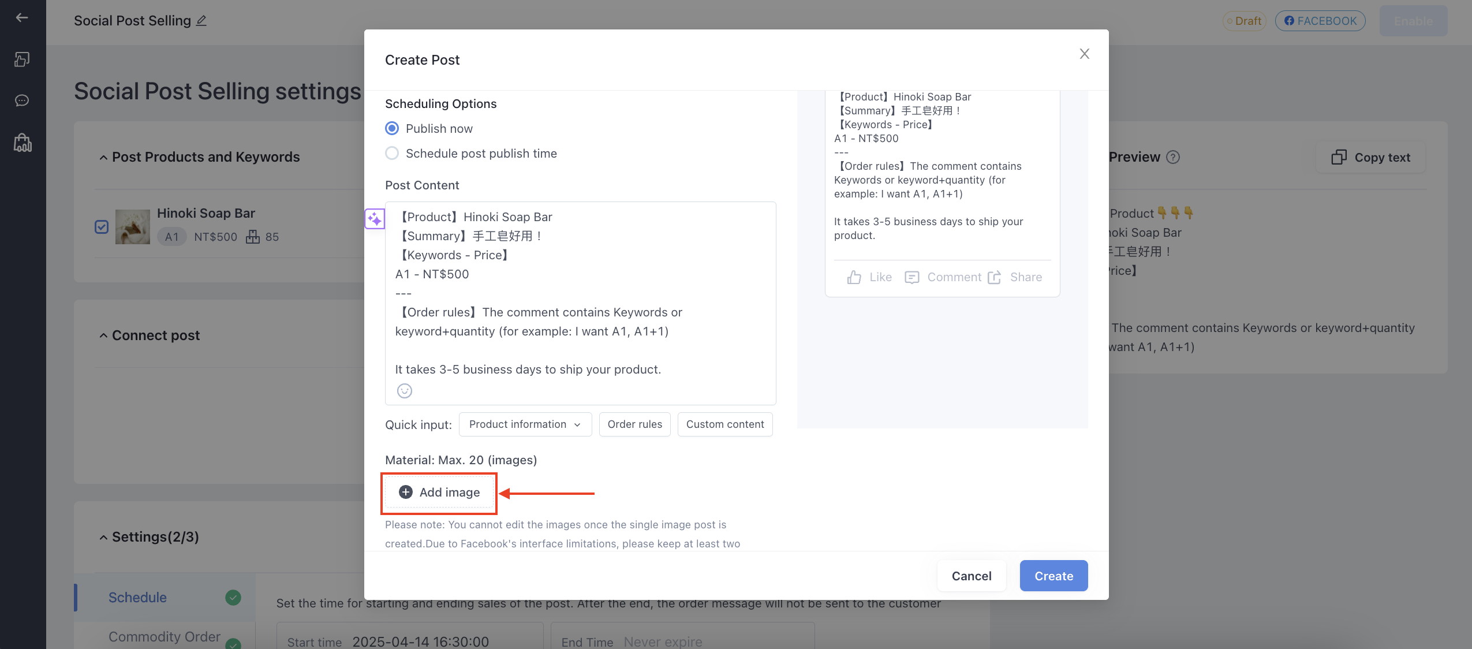Click the blue Create button
Screen dimensions: 1472x649
1054,576
